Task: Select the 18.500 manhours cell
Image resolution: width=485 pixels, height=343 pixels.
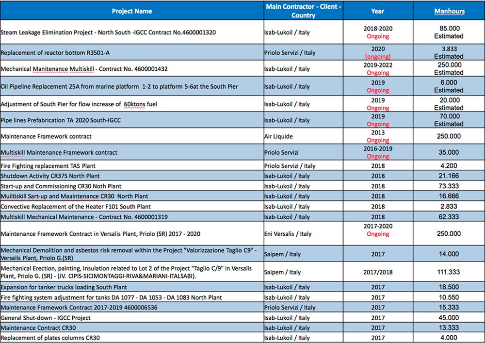Action: click(x=449, y=287)
